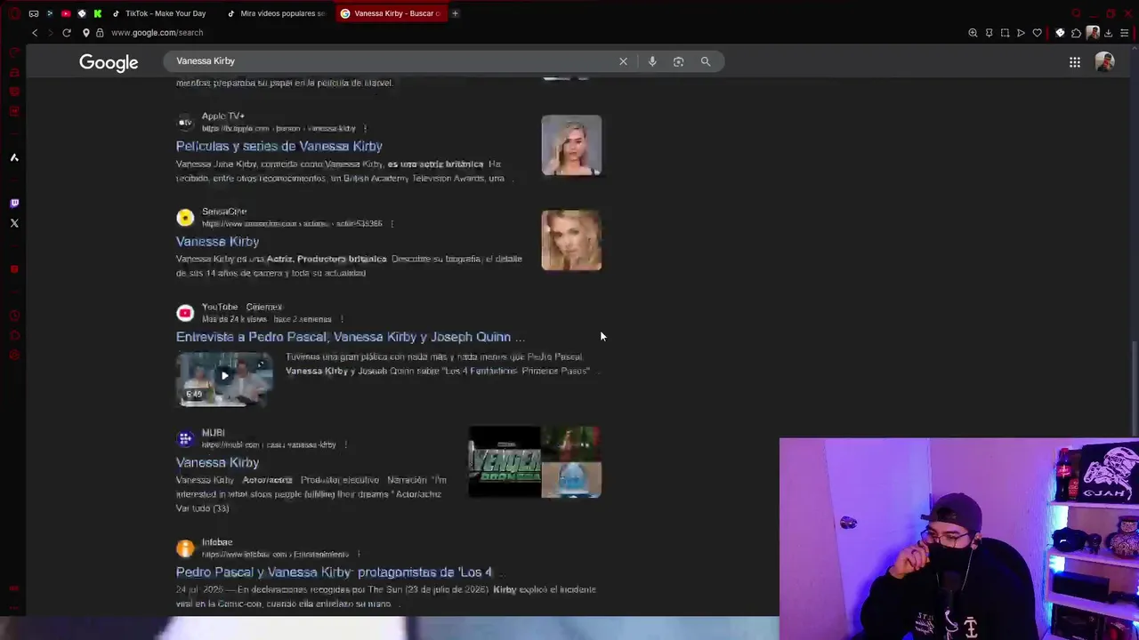
Task: Open Películas y series de Vanessa Kirby result
Action: pos(279,146)
